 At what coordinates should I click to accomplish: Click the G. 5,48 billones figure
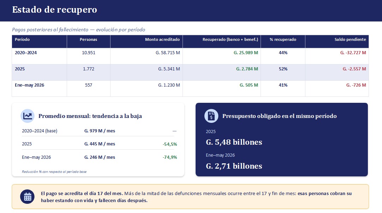tap(234, 142)
